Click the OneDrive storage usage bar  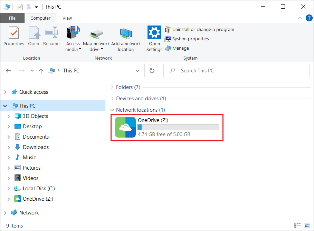coord(179,127)
